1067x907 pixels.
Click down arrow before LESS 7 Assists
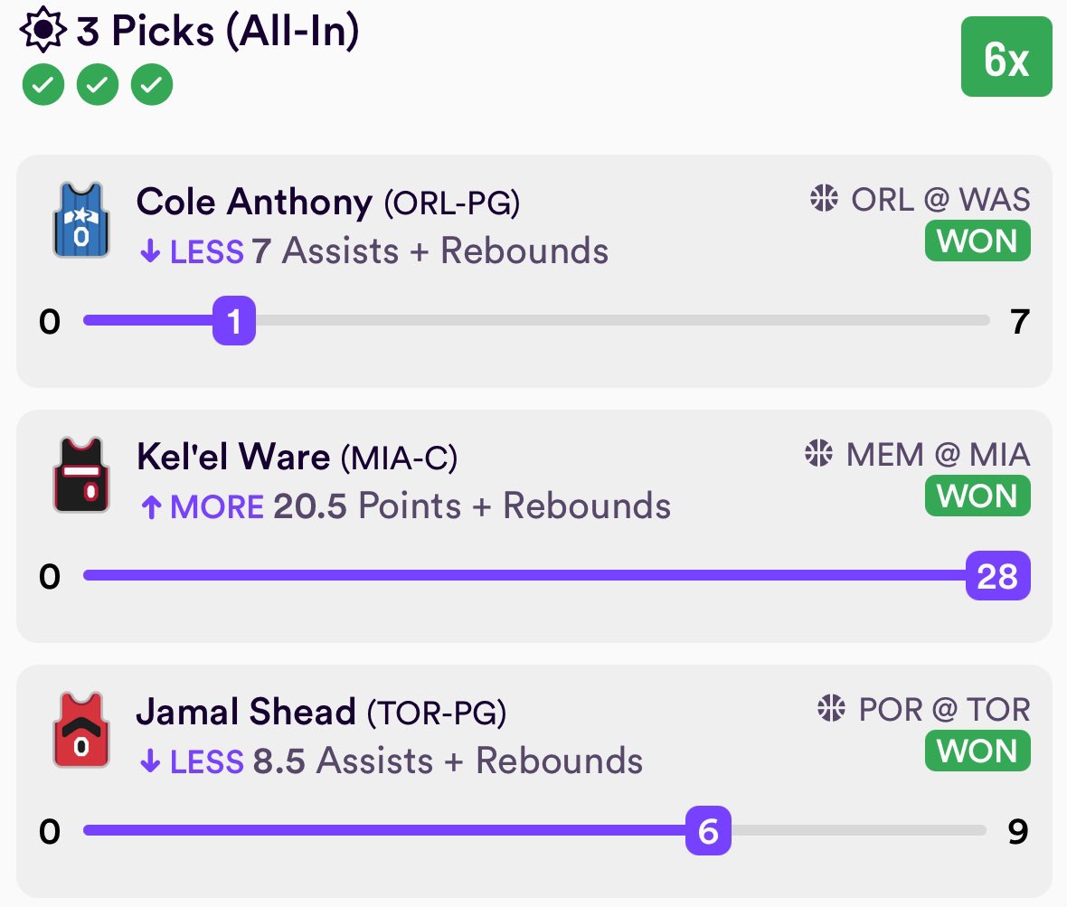(150, 251)
